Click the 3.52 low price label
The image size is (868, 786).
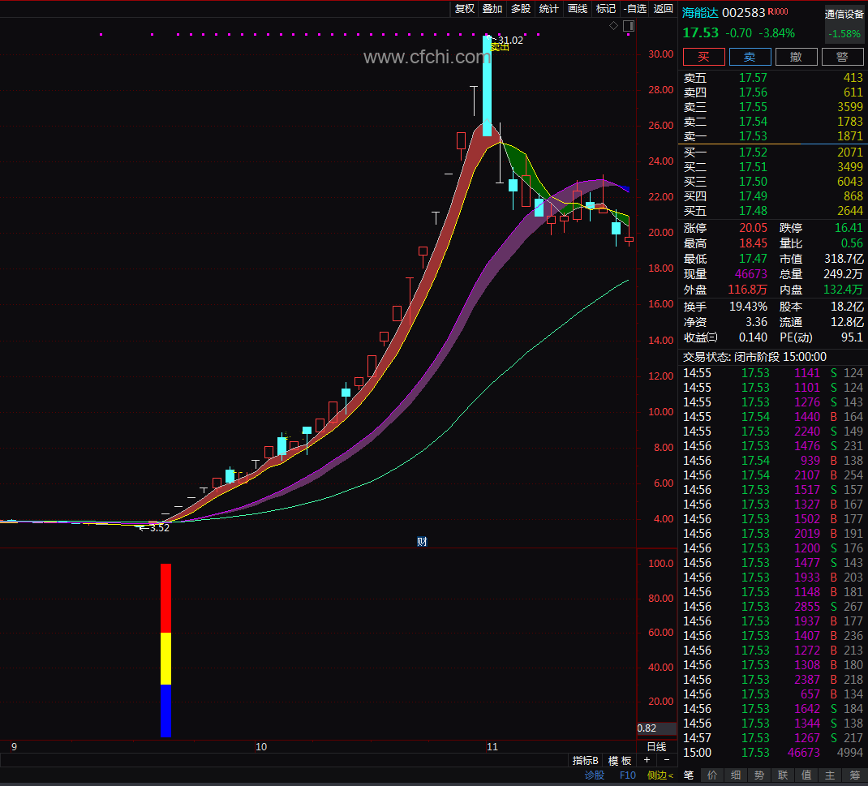pos(159,528)
